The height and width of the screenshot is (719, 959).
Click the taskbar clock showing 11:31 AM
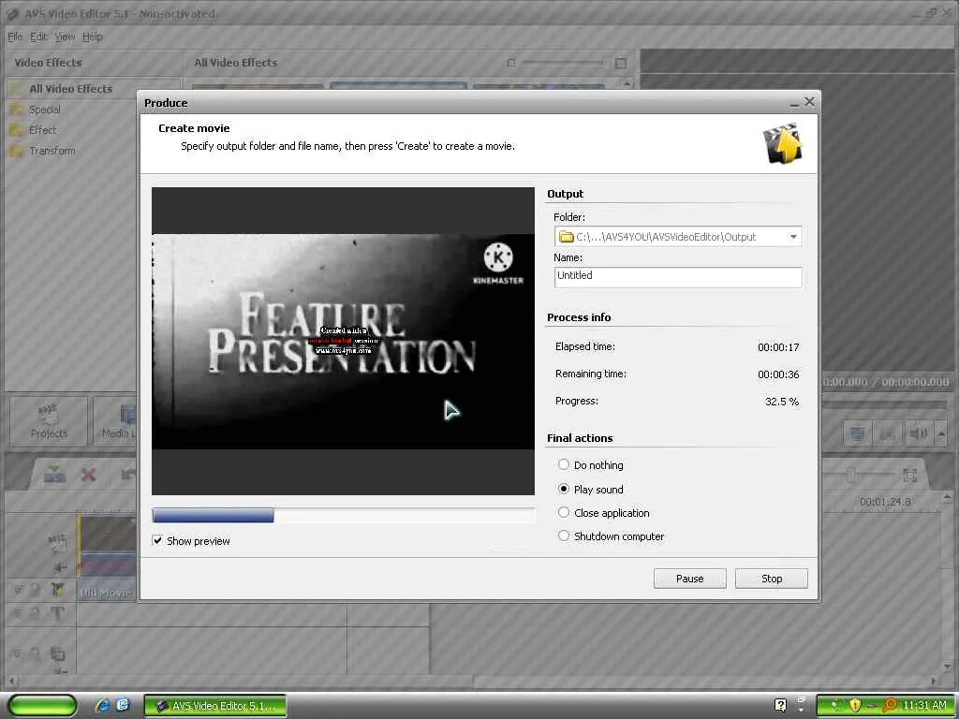click(x=924, y=706)
